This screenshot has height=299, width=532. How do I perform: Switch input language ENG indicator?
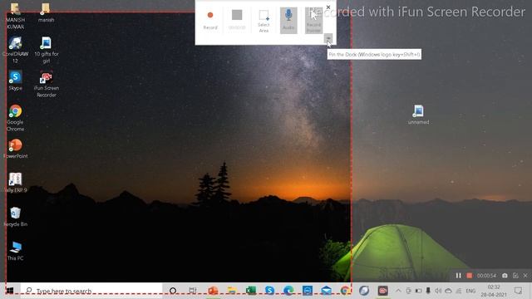tap(470, 291)
